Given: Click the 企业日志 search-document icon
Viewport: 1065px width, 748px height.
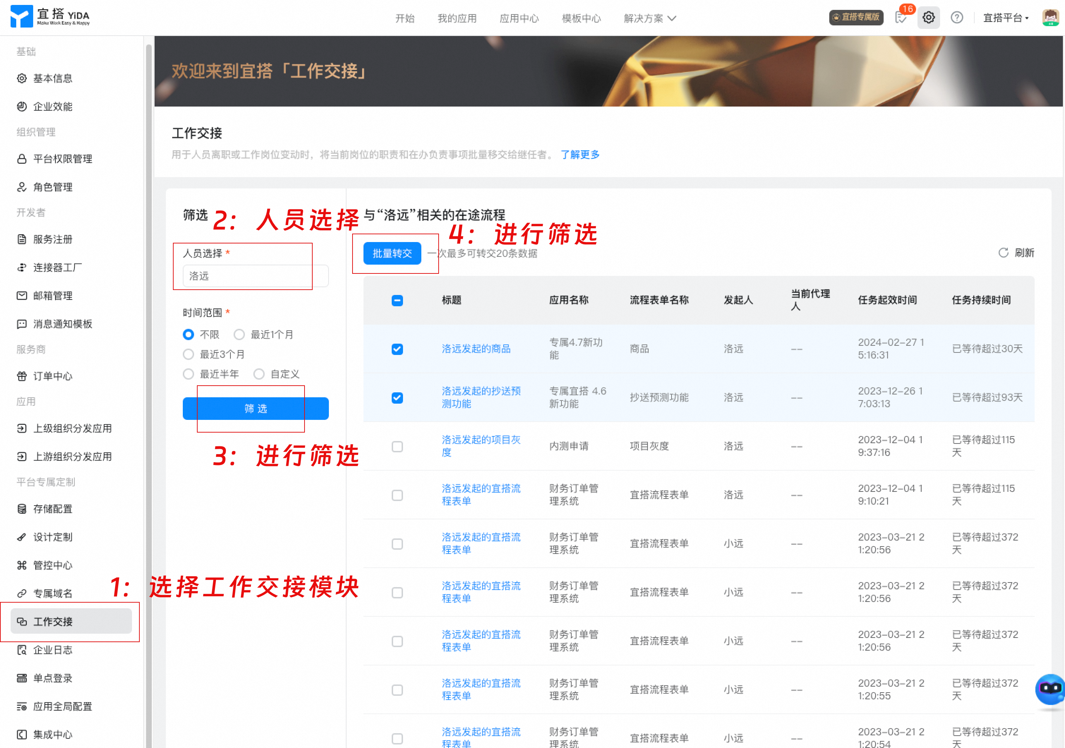Looking at the screenshot, I should coord(22,650).
